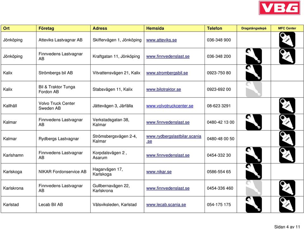This screenshot has width=304, height=229.
Task: Open finnvedenslast.se link in Karlshamn row
Action: click(x=168, y=155)
